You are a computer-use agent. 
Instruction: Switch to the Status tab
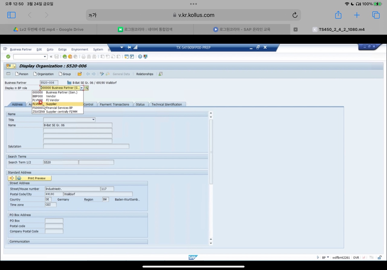(140, 104)
